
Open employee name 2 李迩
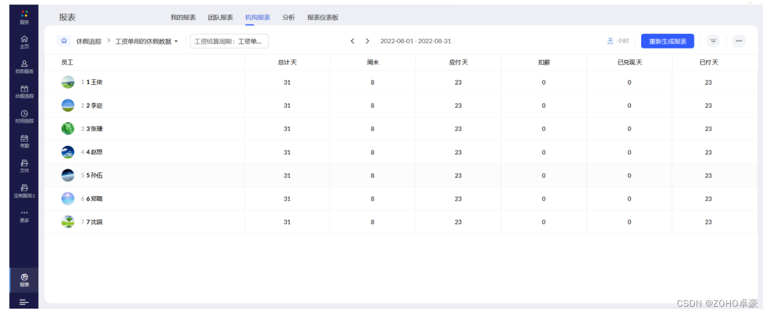coord(94,105)
